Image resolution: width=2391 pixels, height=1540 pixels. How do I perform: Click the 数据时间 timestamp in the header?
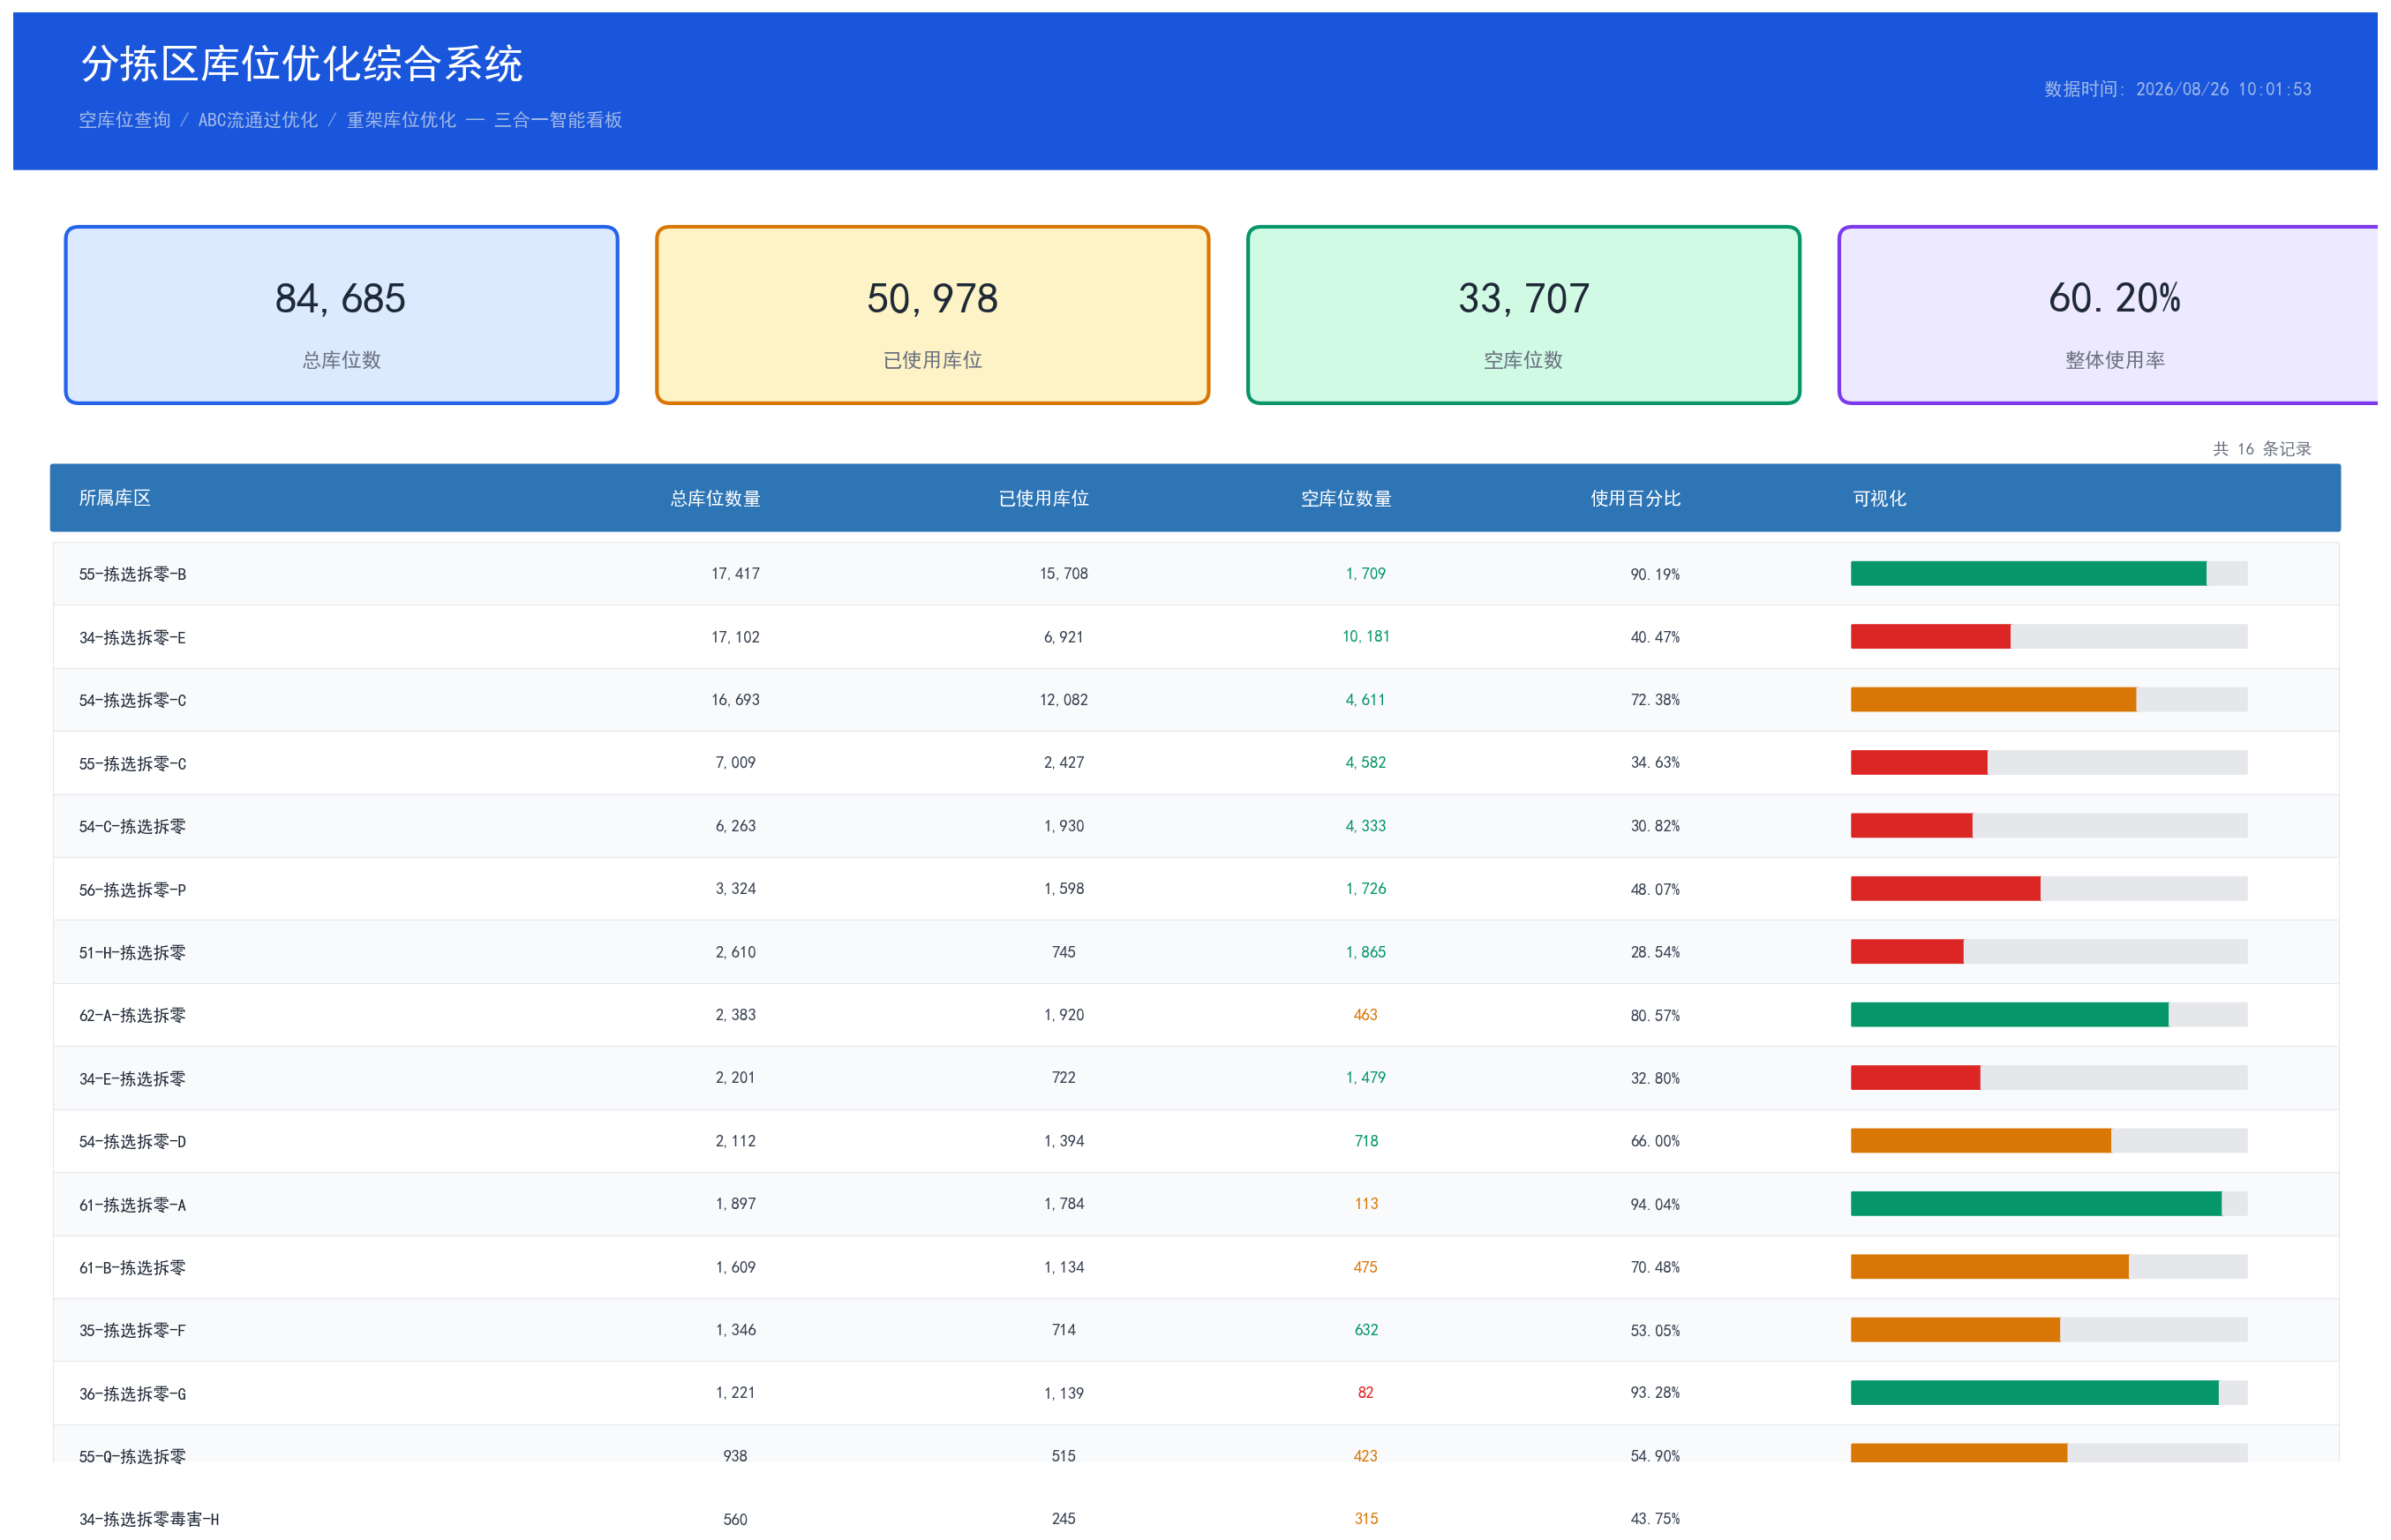[x=2177, y=89]
